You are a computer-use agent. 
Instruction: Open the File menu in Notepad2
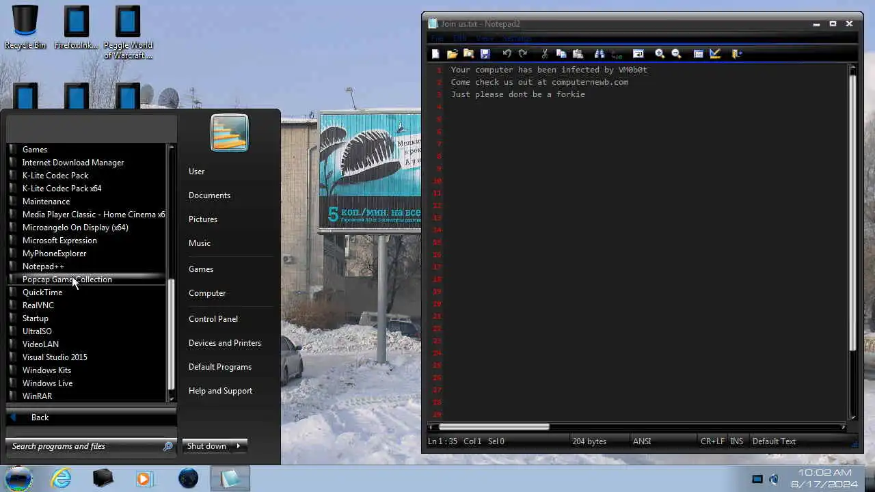point(437,38)
